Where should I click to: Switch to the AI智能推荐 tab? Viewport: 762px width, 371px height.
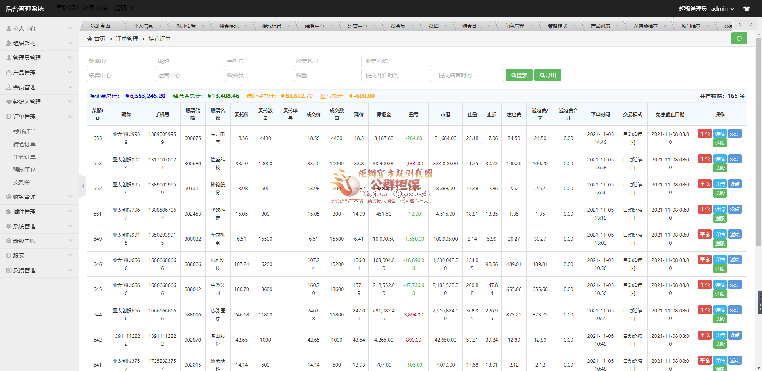[x=646, y=26]
